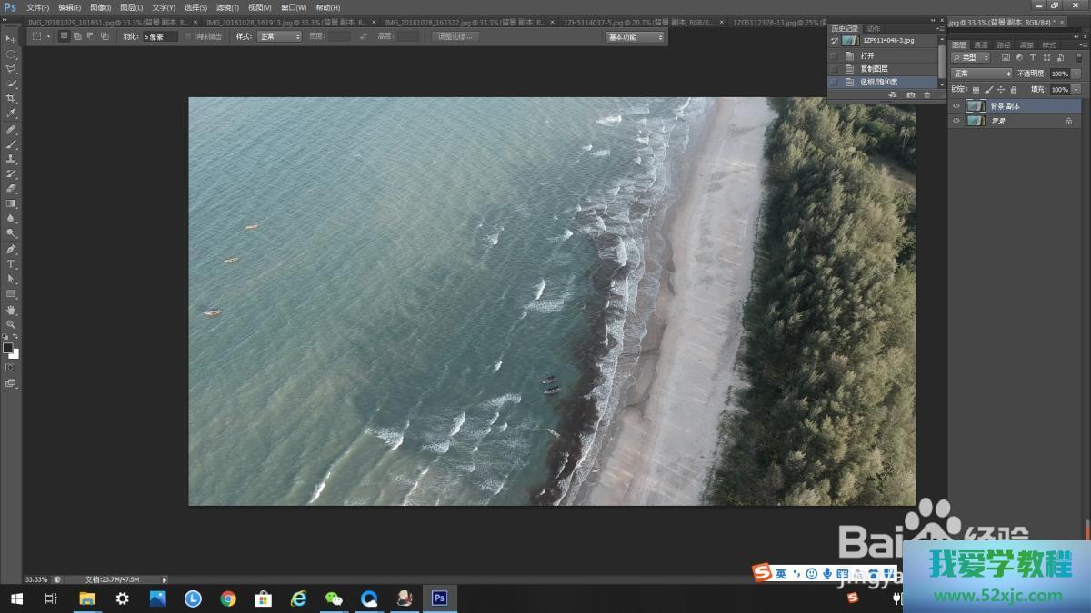Switch to the 动作 panel tab
Image resolution: width=1091 pixels, height=613 pixels.
(873, 28)
